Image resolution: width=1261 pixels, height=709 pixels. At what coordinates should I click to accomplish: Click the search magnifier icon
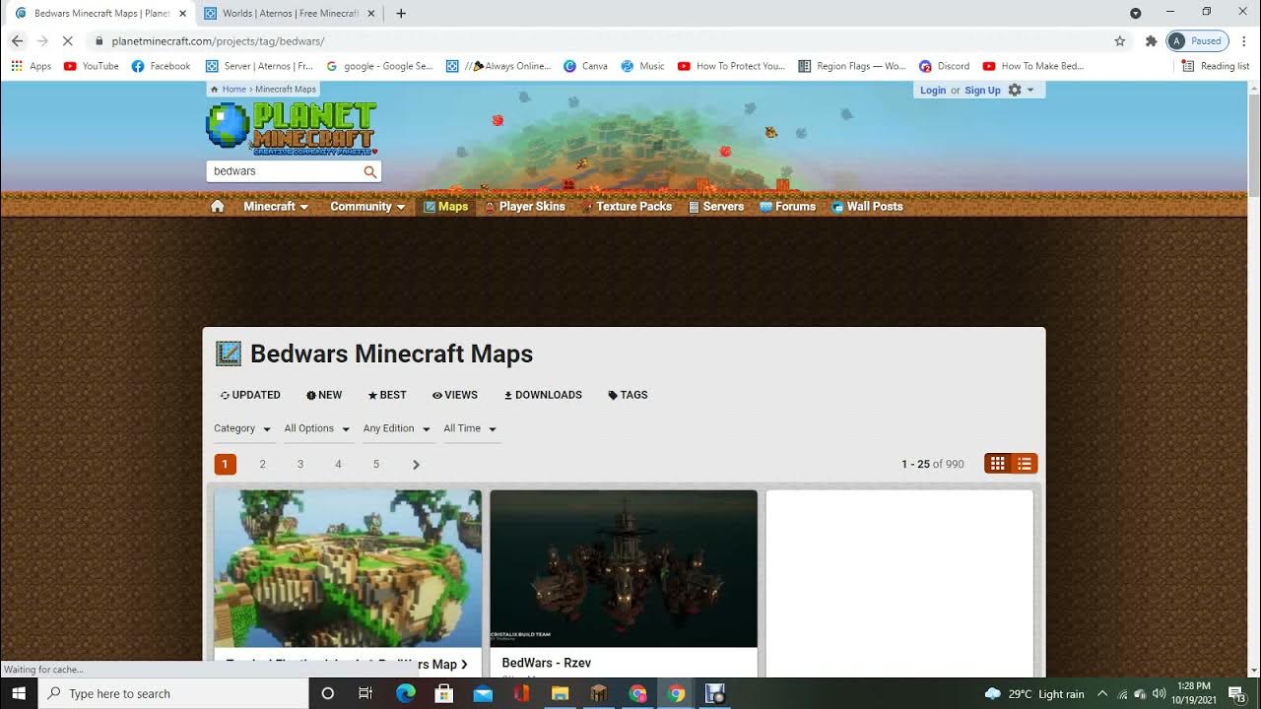point(370,171)
